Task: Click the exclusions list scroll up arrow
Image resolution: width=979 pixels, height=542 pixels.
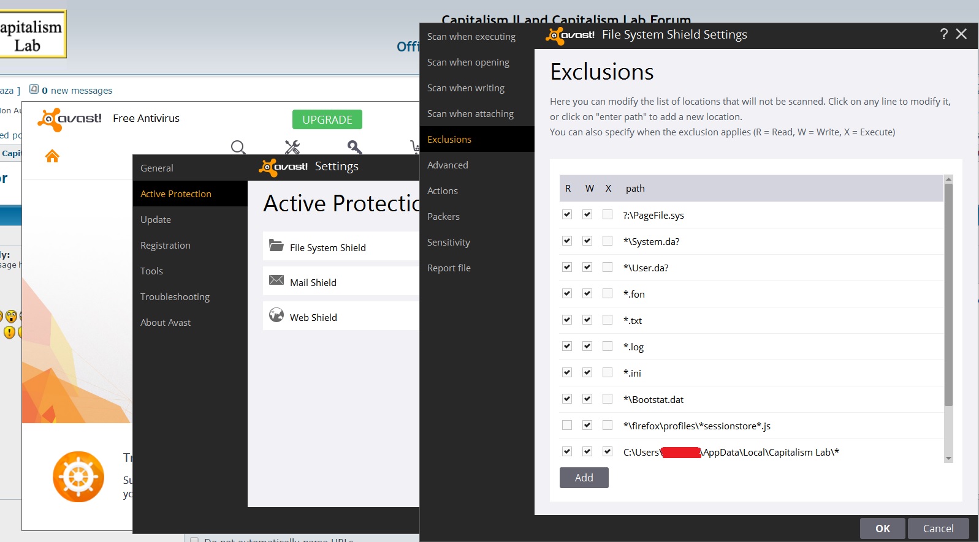Action: (x=948, y=179)
